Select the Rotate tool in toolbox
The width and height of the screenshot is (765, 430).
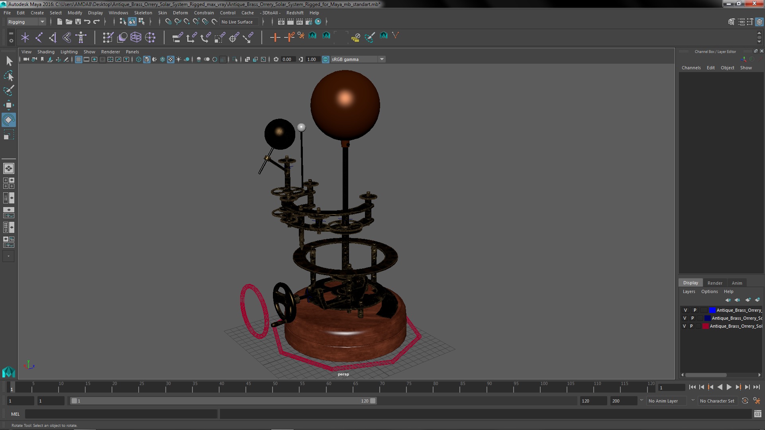tap(8, 120)
